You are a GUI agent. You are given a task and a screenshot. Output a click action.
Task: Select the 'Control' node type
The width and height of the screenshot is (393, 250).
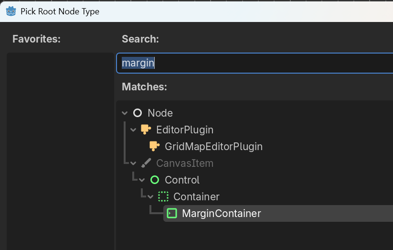pos(182,180)
